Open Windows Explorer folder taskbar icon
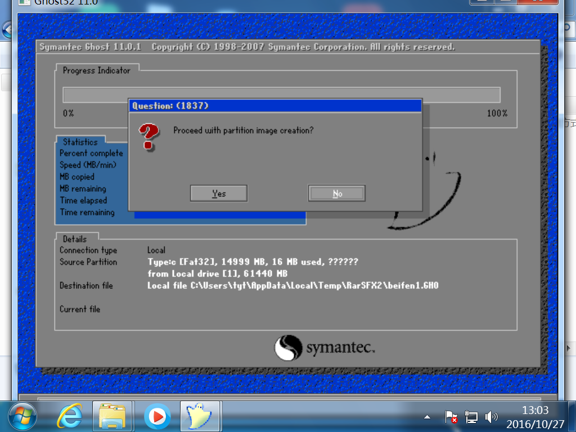This screenshot has width=576, height=432. click(112, 417)
